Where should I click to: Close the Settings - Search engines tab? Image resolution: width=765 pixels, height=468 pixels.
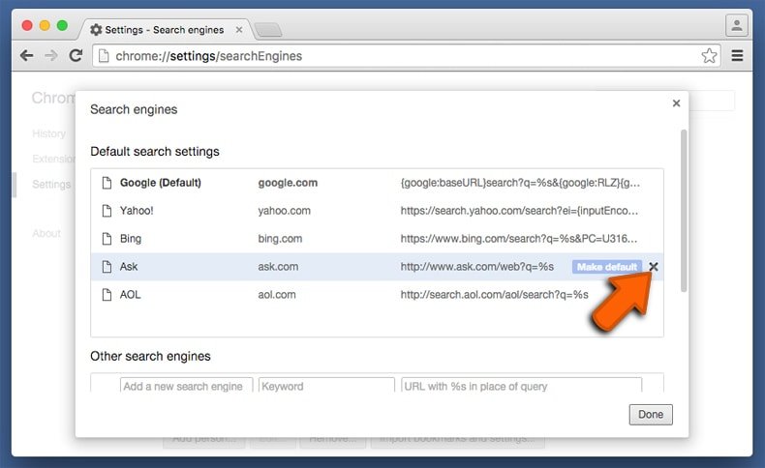(x=239, y=30)
